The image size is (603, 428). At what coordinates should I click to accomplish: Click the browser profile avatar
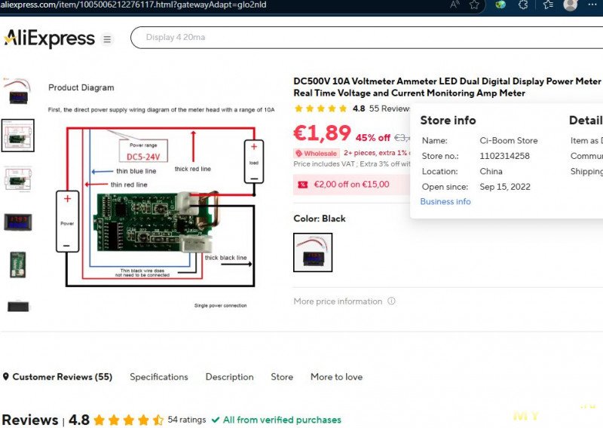571,5
